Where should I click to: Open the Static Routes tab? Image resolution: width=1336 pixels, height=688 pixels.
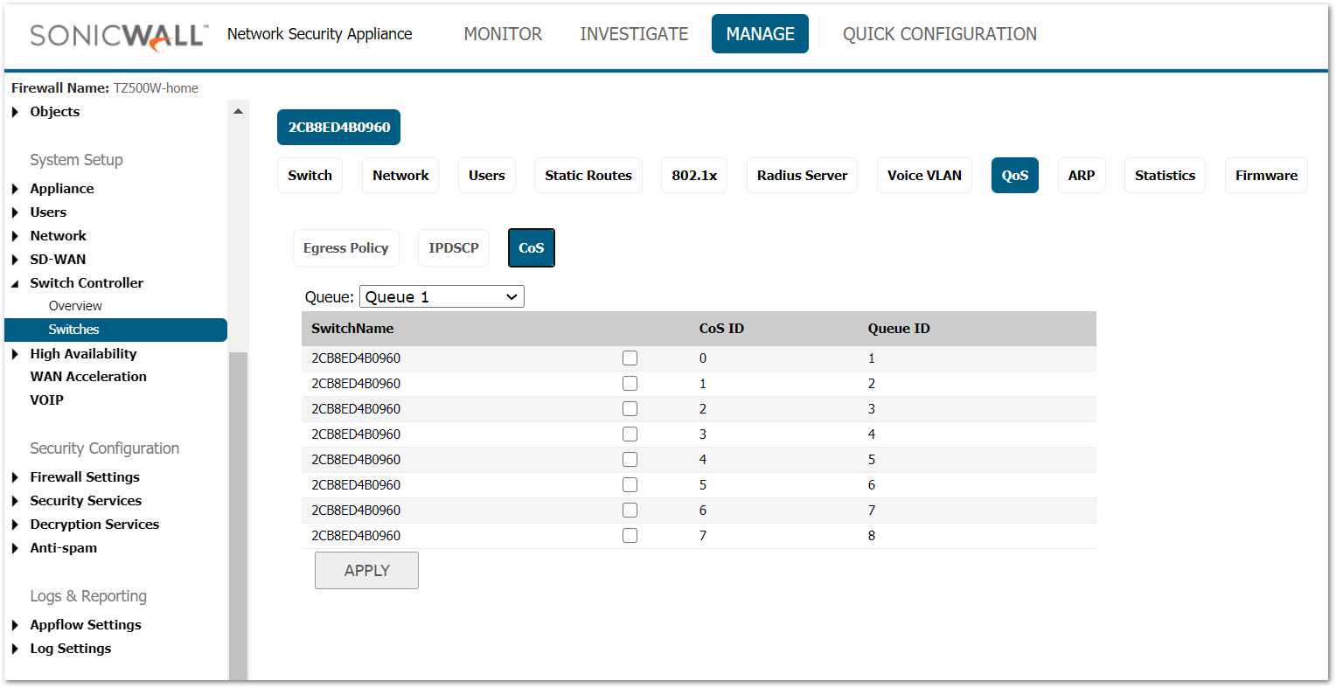[x=588, y=175]
